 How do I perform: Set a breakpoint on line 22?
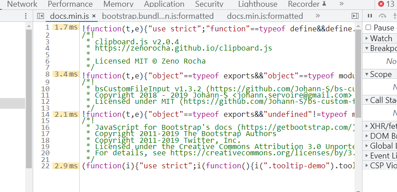(46, 166)
